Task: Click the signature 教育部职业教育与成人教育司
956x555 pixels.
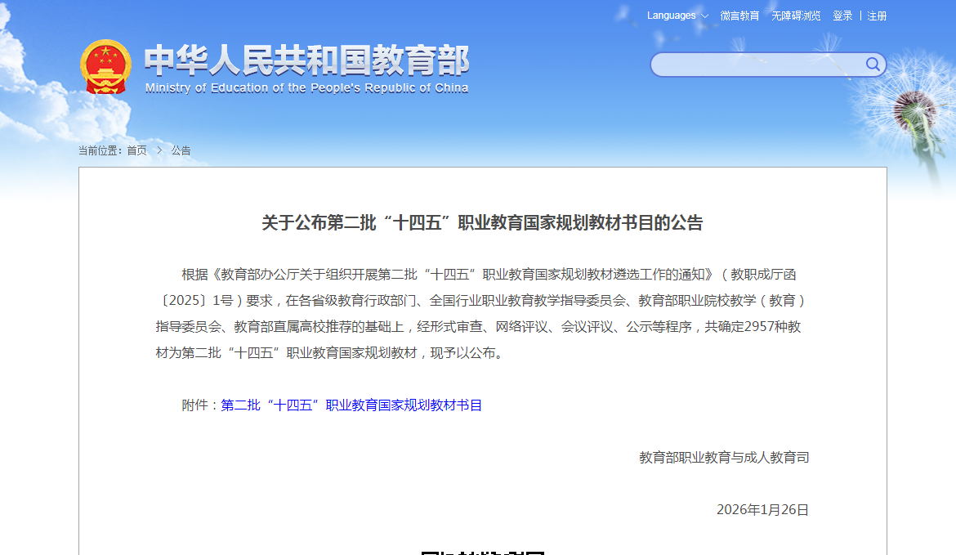Action: coord(724,458)
